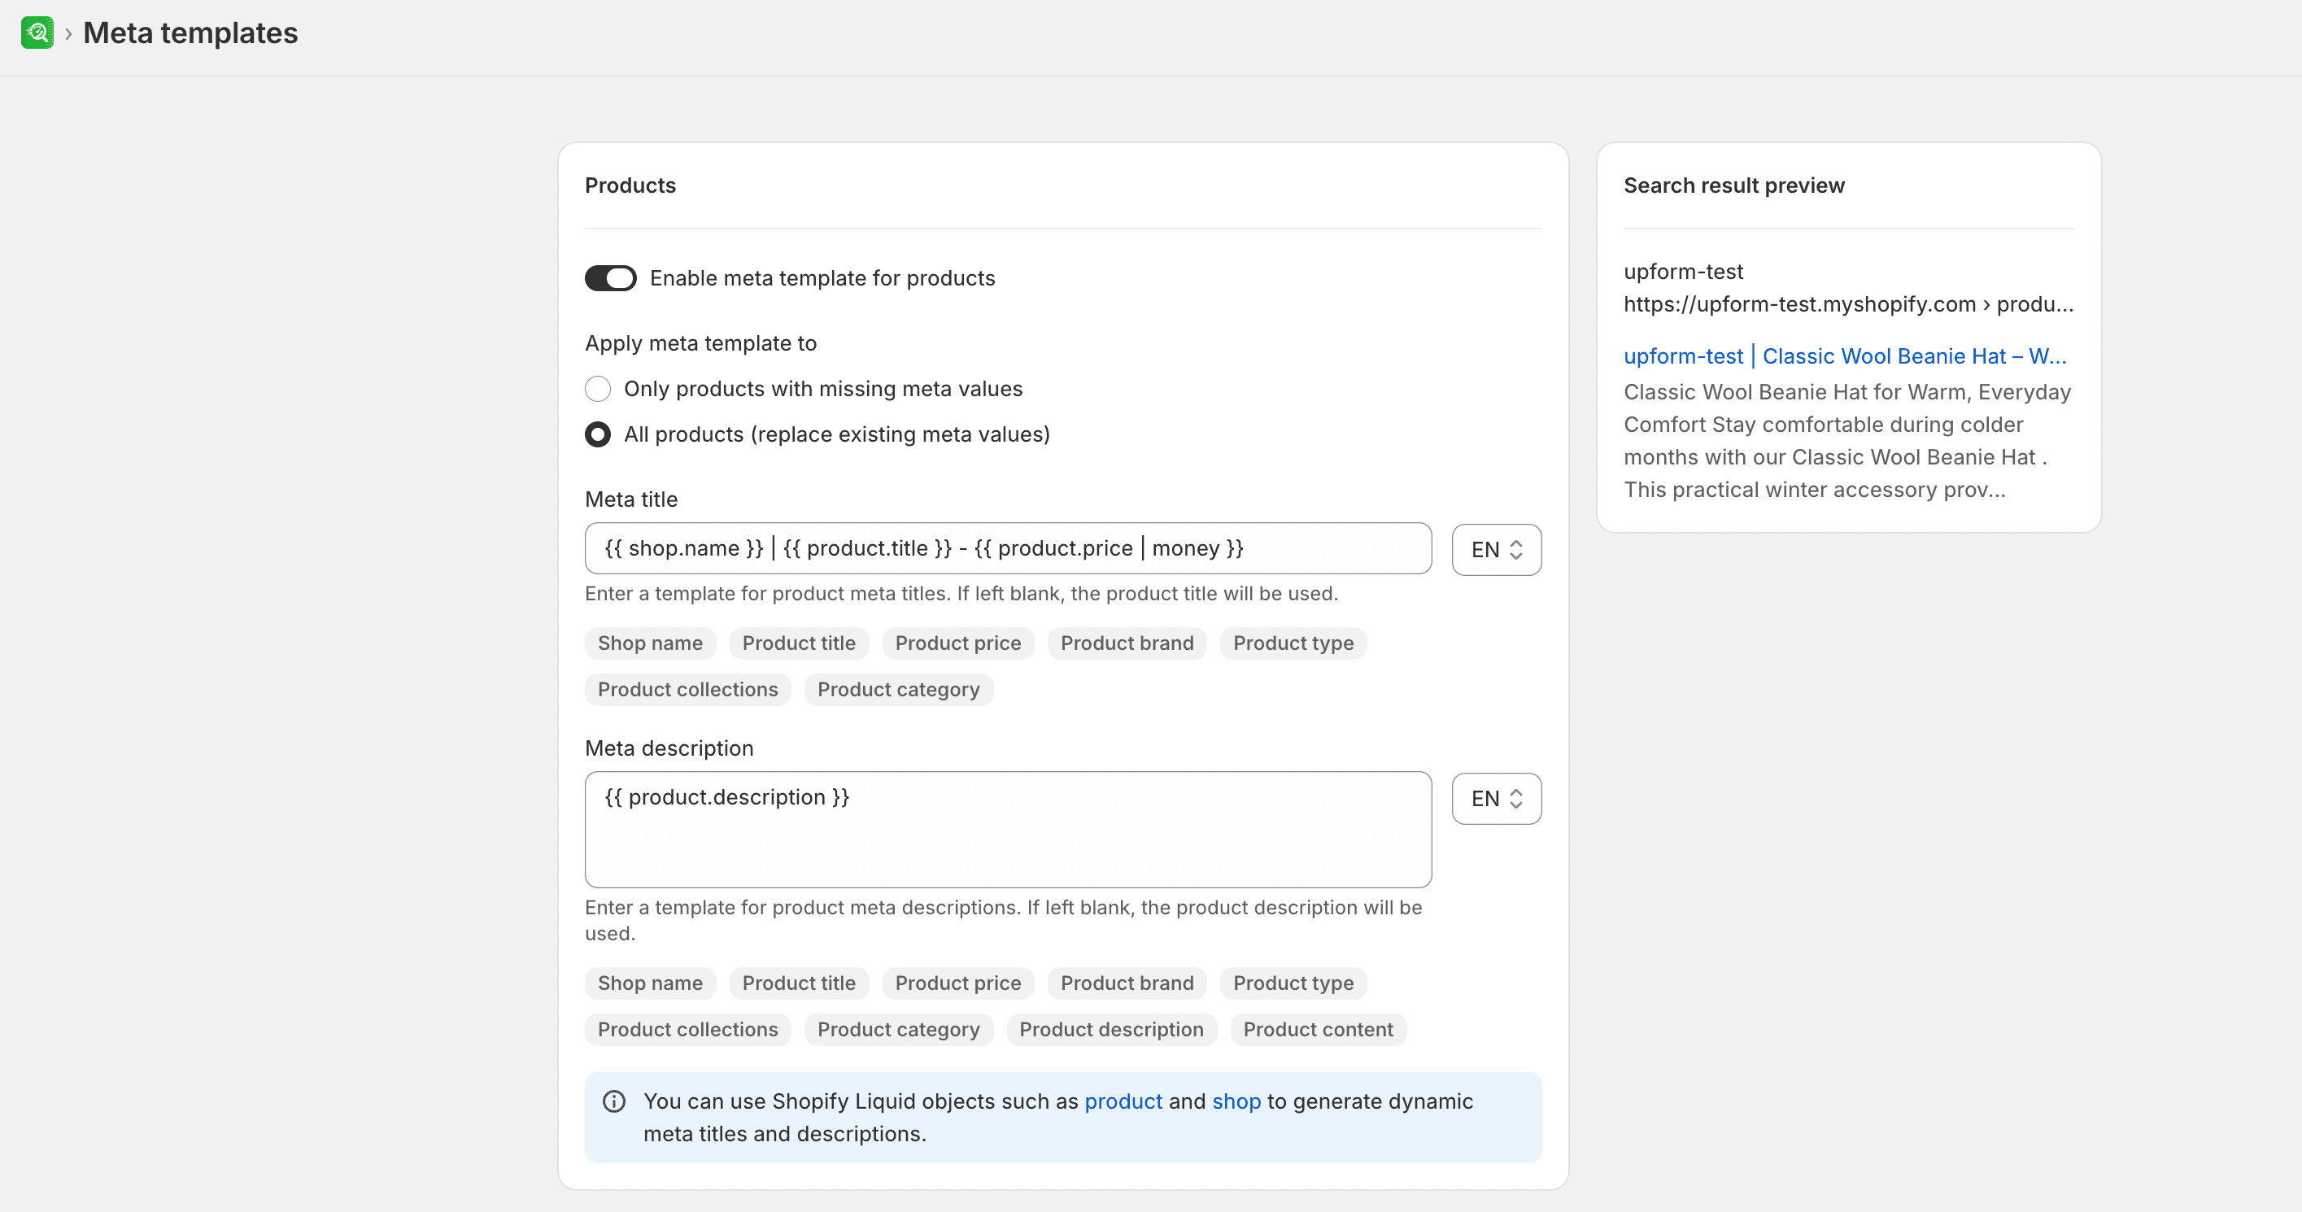Insert Product price tag under Meta title
2302x1212 pixels.
958,643
